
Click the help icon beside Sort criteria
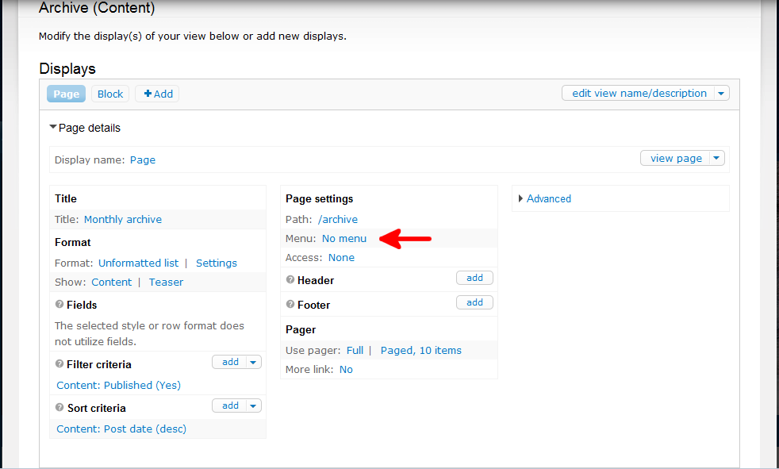pos(59,408)
